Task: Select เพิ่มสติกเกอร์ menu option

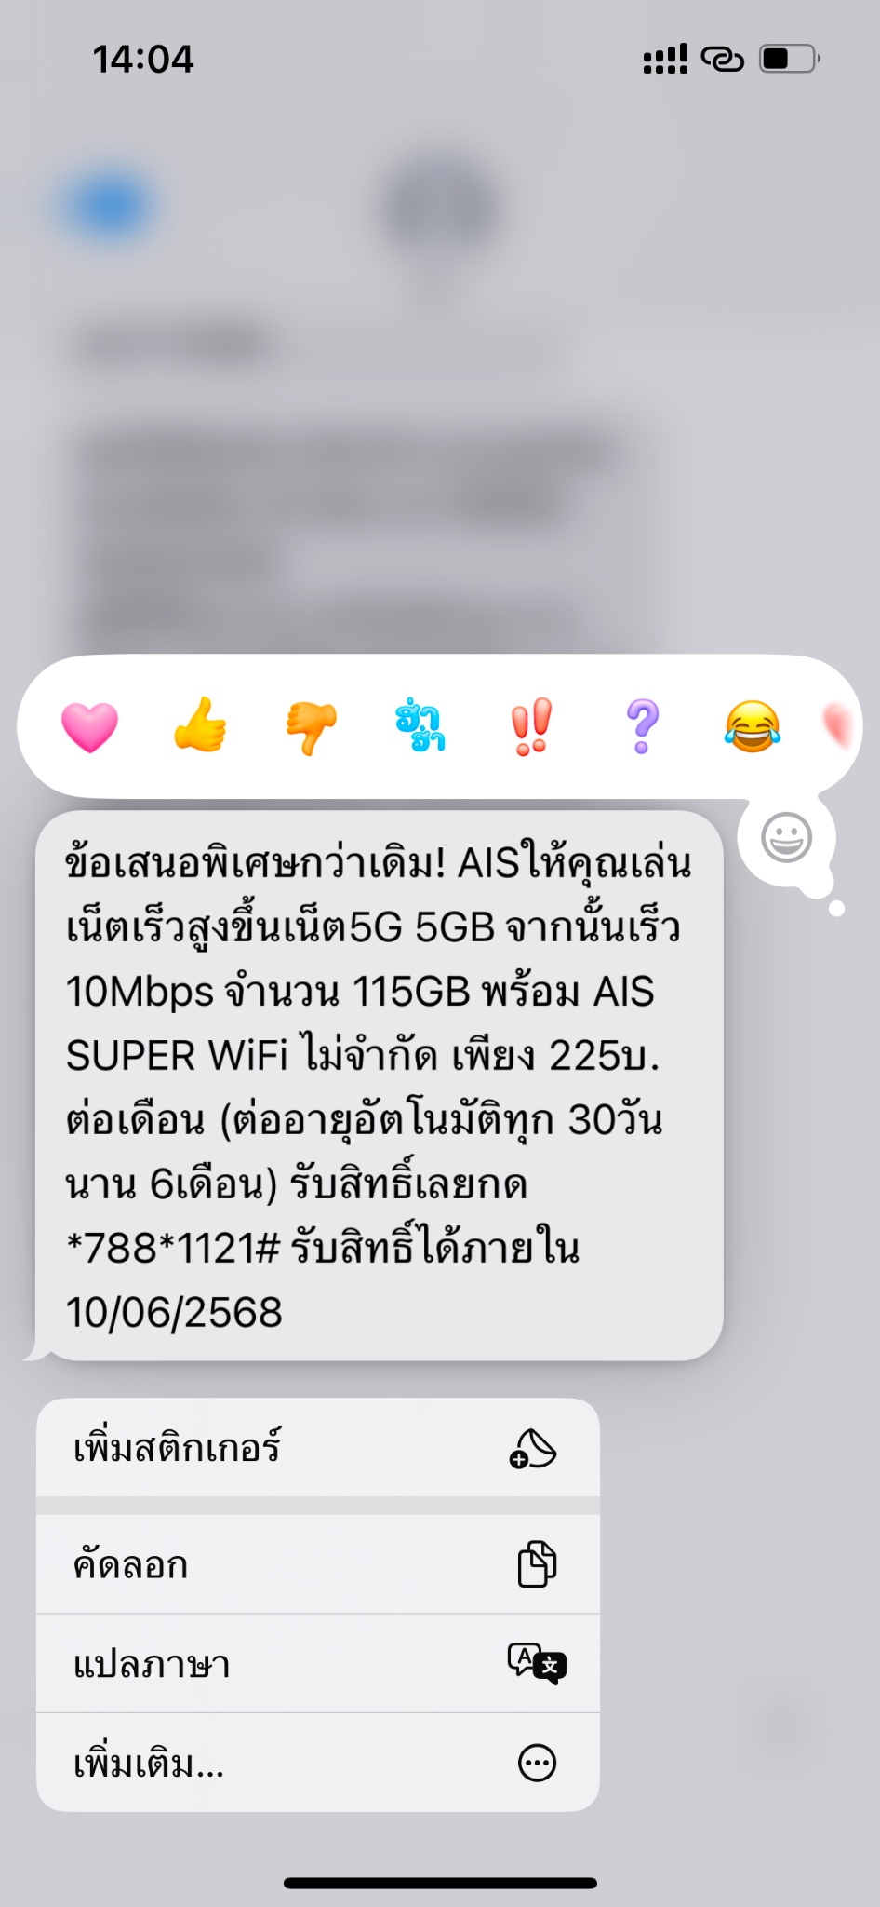Action: point(318,1448)
